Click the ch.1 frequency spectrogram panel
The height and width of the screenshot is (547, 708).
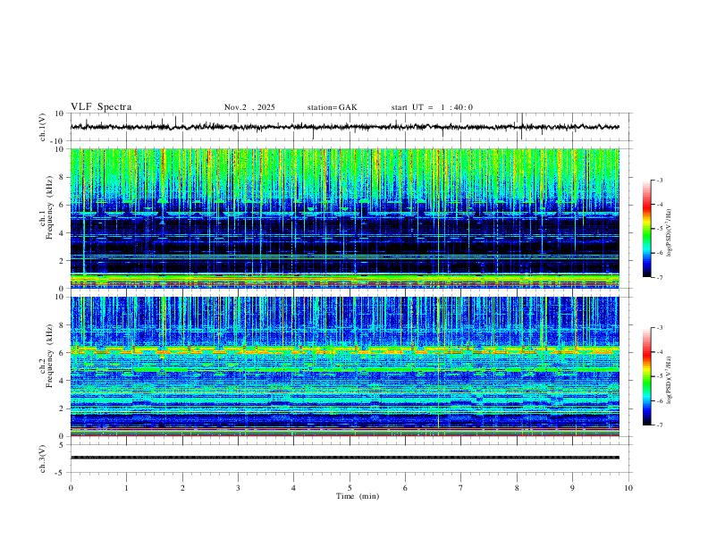coord(345,218)
